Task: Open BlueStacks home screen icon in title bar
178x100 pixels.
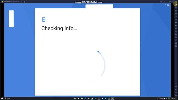Action: pyautogui.click(x=21, y=2)
